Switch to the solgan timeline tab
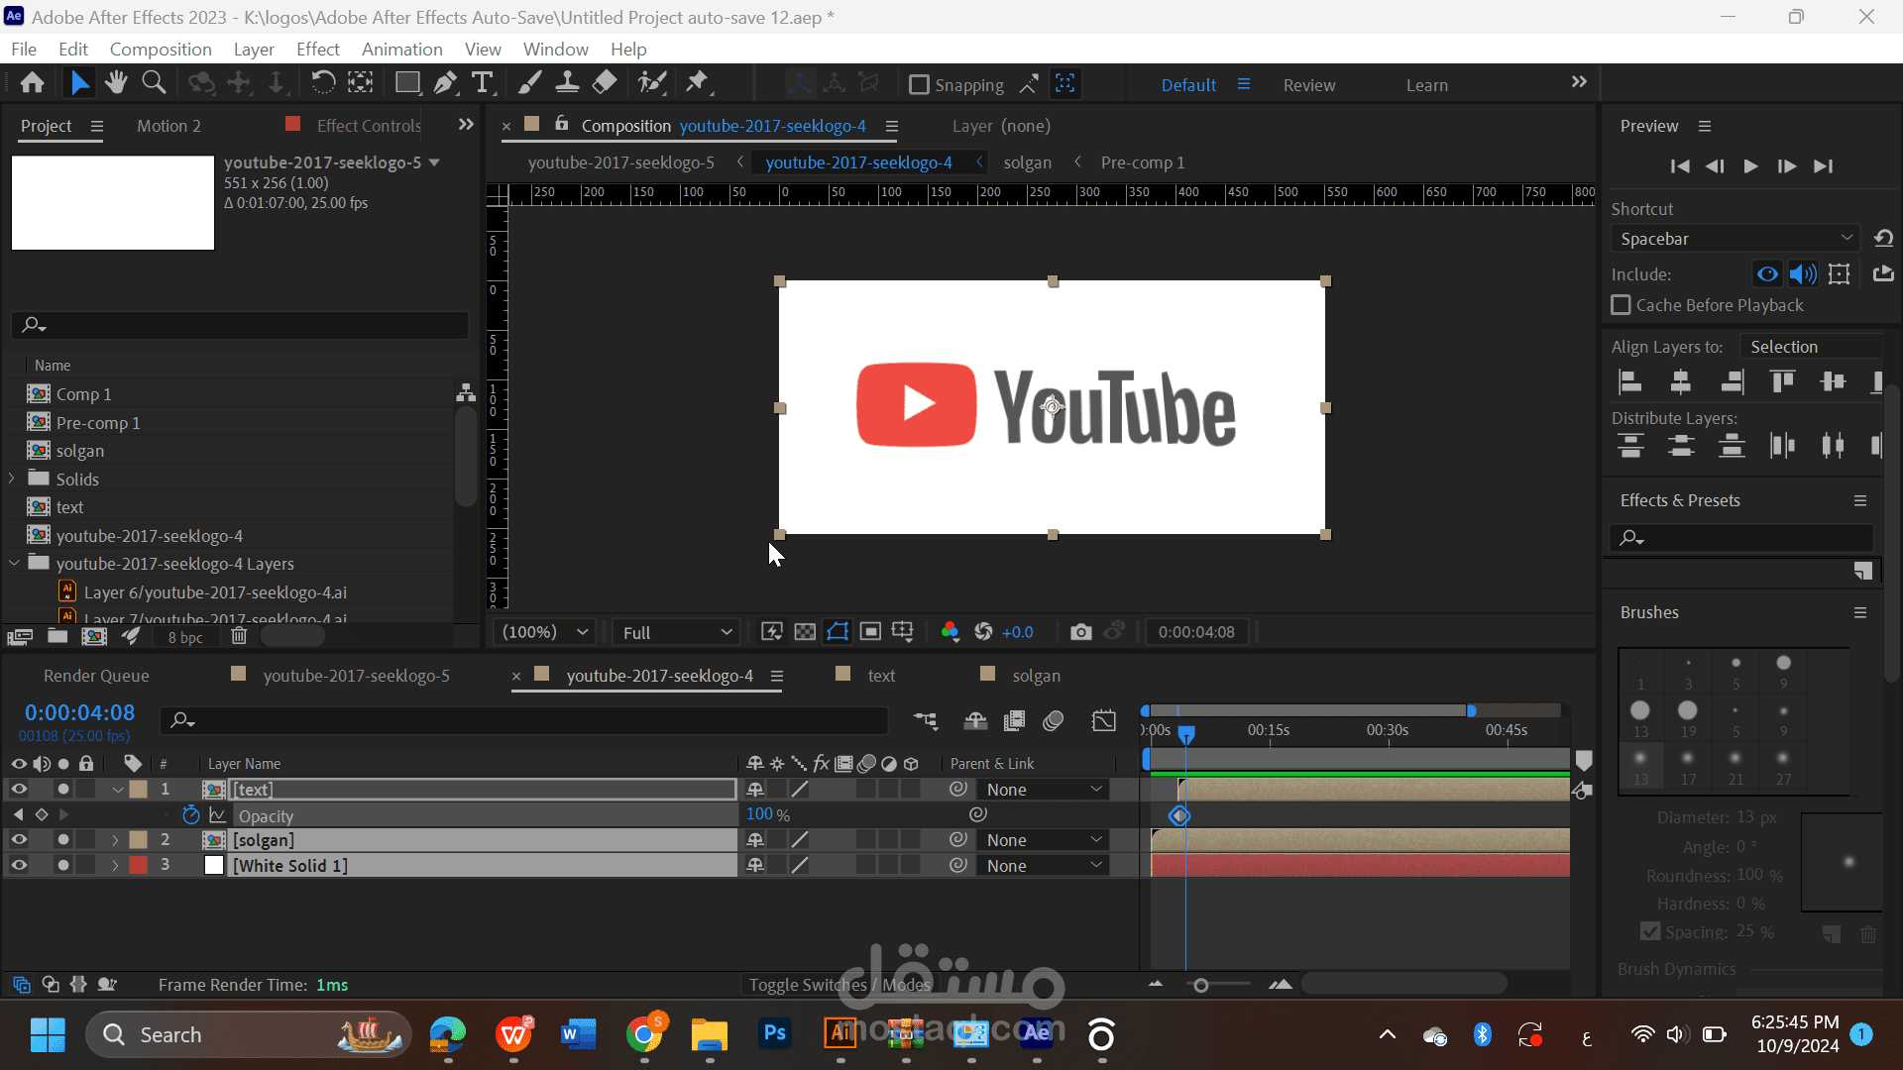Image resolution: width=1903 pixels, height=1070 pixels. (x=1036, y=676)
